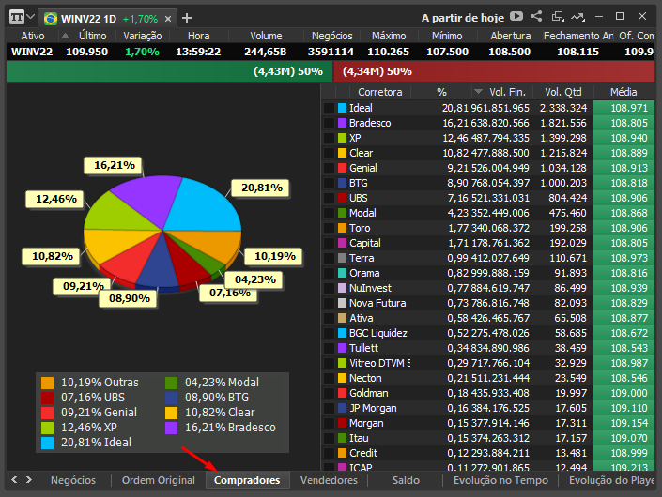Sort by Variação column header
This screenshot has width=662, height=497.
click(143, 36)
